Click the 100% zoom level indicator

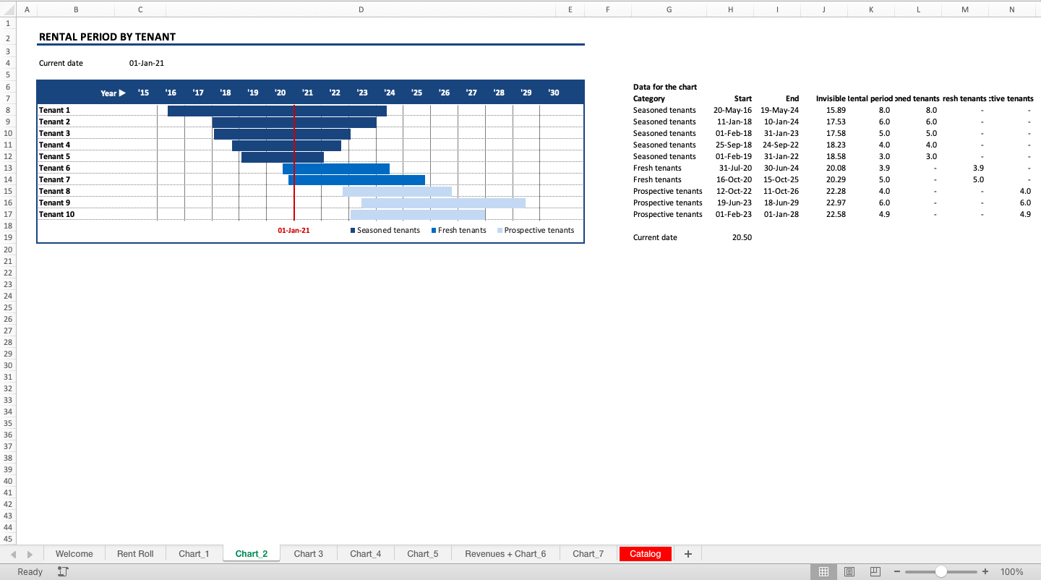click(x=1012, y=571)
